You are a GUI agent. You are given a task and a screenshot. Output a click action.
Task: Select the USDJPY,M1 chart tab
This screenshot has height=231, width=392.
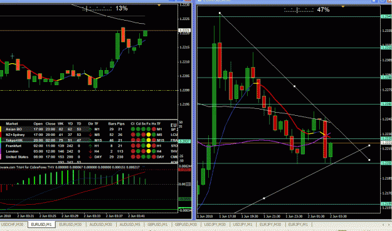pos(243,225)
